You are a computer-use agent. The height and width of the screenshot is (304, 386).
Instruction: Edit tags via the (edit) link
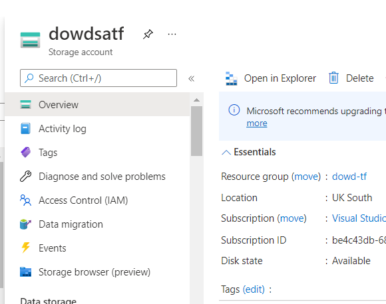(254, 289)
